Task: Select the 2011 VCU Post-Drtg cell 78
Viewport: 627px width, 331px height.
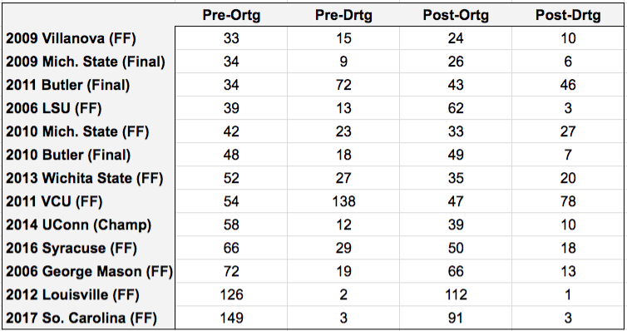Action: coord(568,201)
